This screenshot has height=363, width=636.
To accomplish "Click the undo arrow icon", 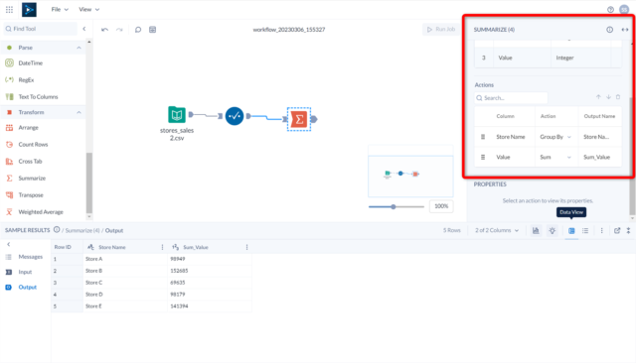I will tap(104, 30).
